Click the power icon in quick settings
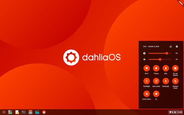The image size is (184, 115). [x=171, y=46]
